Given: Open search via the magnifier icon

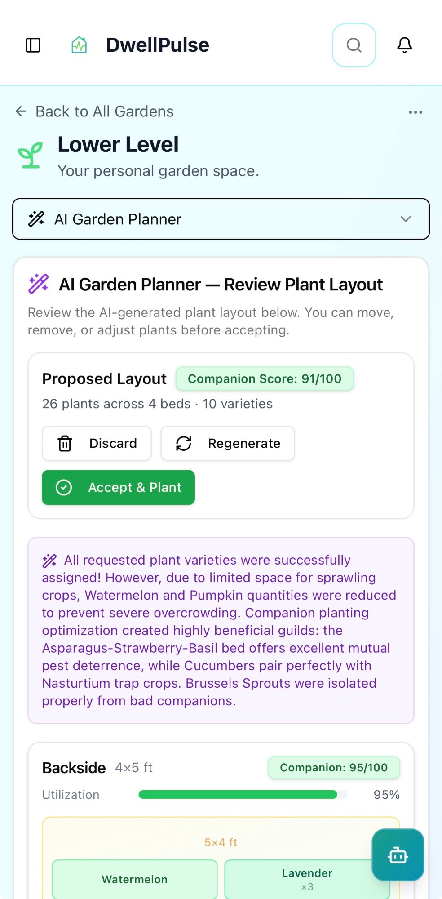Looking at the screenshot, I should [x=354, y=45].
